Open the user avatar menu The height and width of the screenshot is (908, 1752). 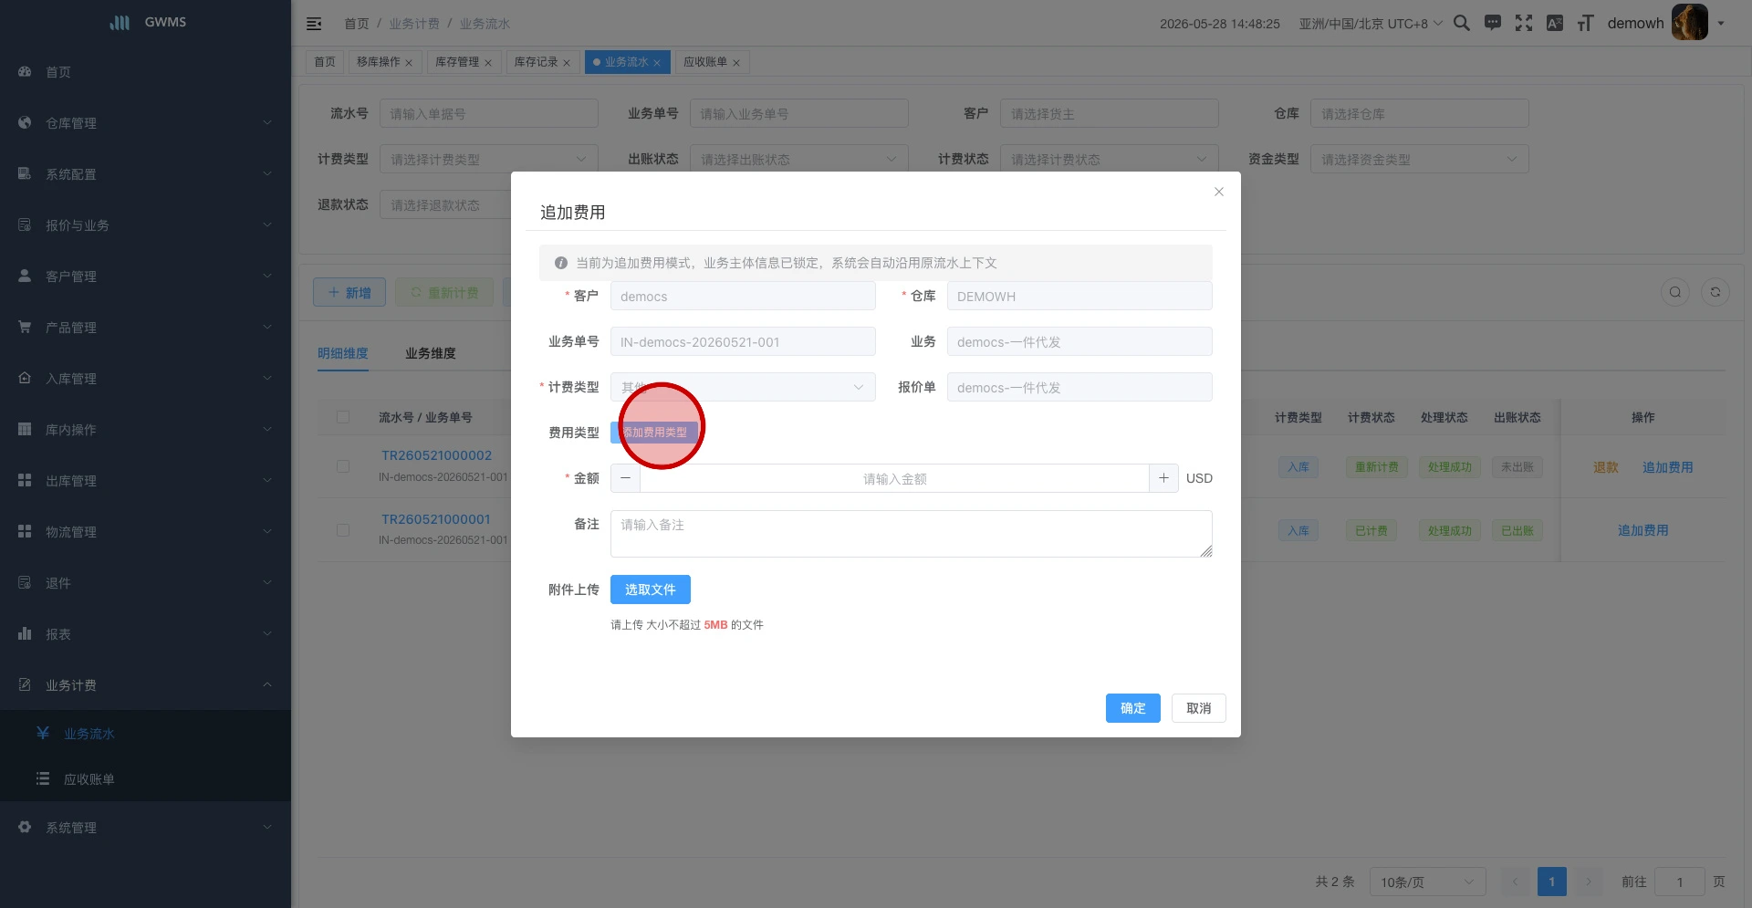click(1689, 23)
